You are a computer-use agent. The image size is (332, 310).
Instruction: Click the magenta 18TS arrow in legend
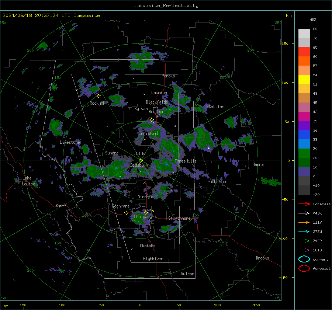coord(304,250)
